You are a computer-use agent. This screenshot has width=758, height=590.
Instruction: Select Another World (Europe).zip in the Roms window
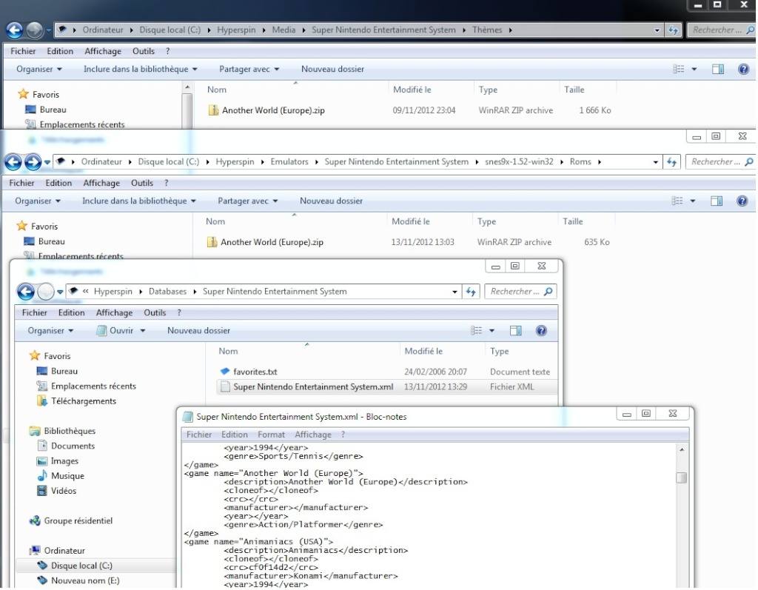pos(272,242)
